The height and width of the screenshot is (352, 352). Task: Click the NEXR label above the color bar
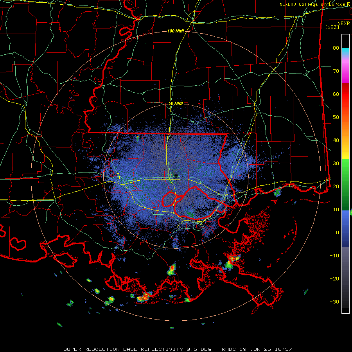343,23
